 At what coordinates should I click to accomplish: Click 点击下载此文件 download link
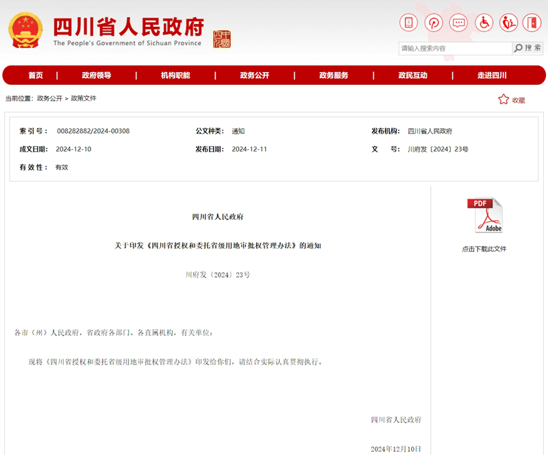pyautogui.click(x=484, y=249)
